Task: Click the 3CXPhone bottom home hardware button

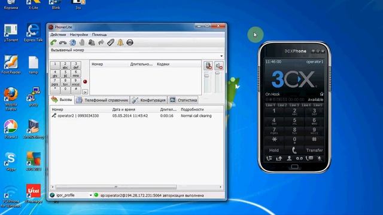Action: click(x=294, y=167)
